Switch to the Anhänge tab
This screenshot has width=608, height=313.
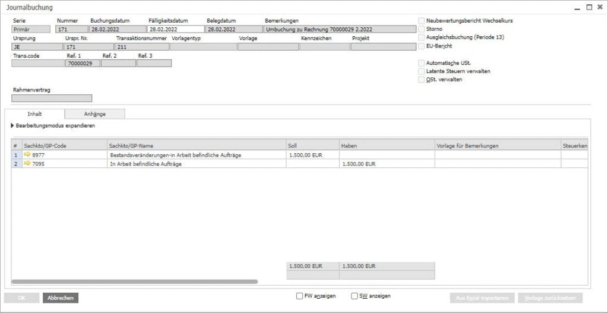click(x=94, y=114)
